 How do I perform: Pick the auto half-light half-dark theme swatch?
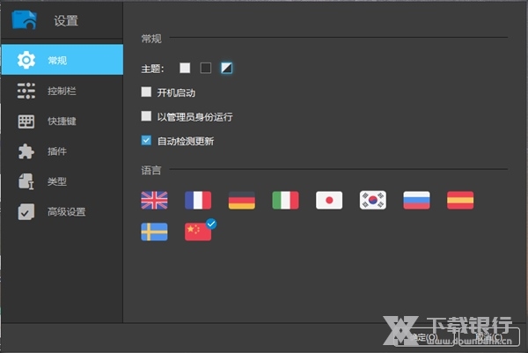pyautogui.click(x=227, y=68)
